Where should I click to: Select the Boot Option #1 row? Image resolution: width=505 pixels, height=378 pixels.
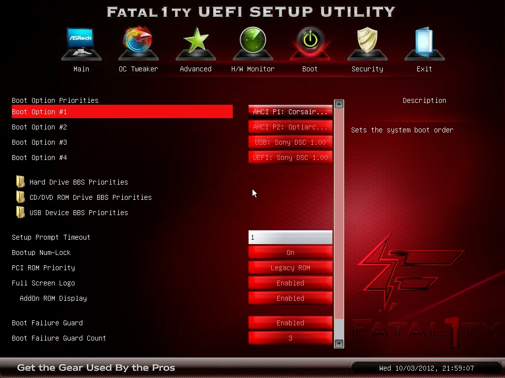[122, 112]
